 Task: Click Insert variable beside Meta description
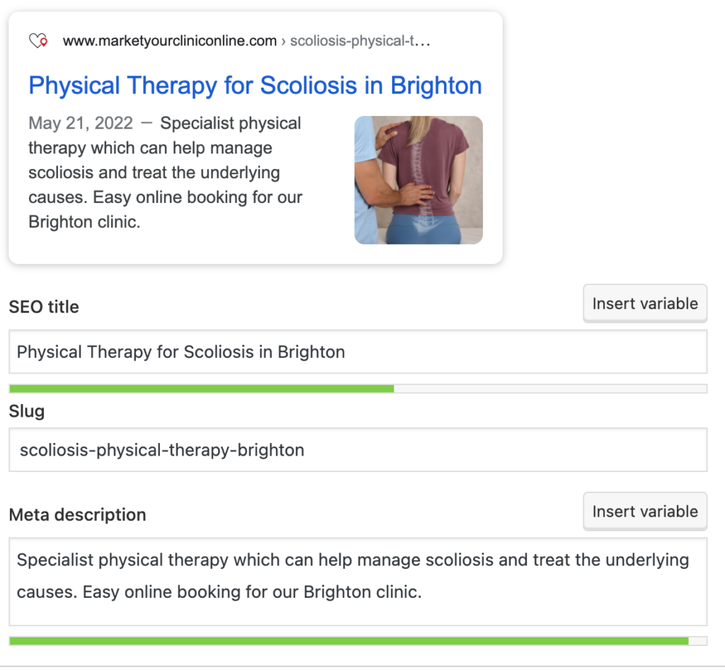[645, 512]
